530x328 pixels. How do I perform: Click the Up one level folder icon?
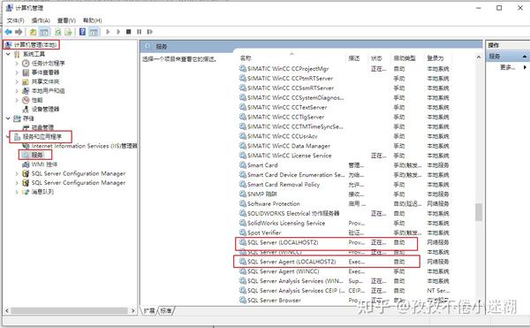click(x=33, y=32)
